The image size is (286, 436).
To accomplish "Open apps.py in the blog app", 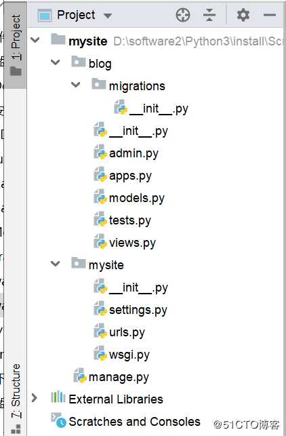I will [130, 176].
